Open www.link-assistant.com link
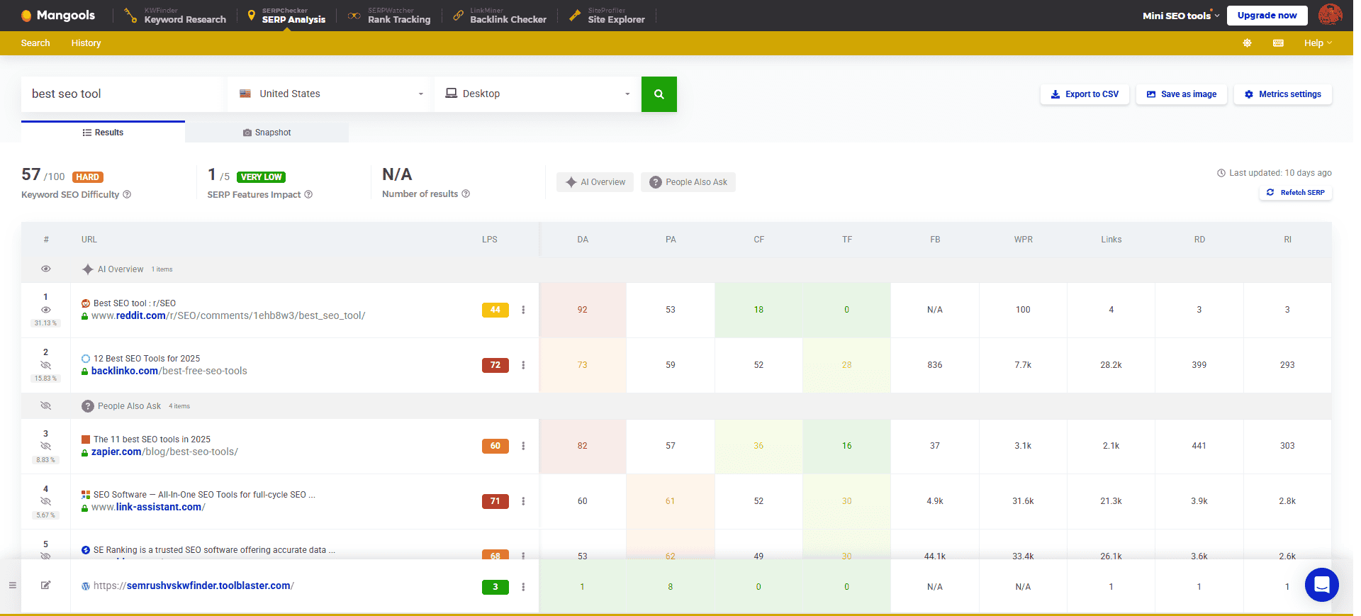Viewport: 1361px width, 616px height. (148, 507)
